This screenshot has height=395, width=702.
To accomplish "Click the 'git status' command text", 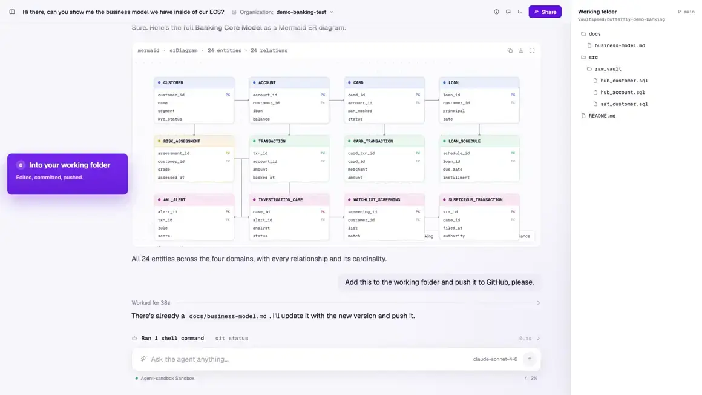I will tap(231, 339).
